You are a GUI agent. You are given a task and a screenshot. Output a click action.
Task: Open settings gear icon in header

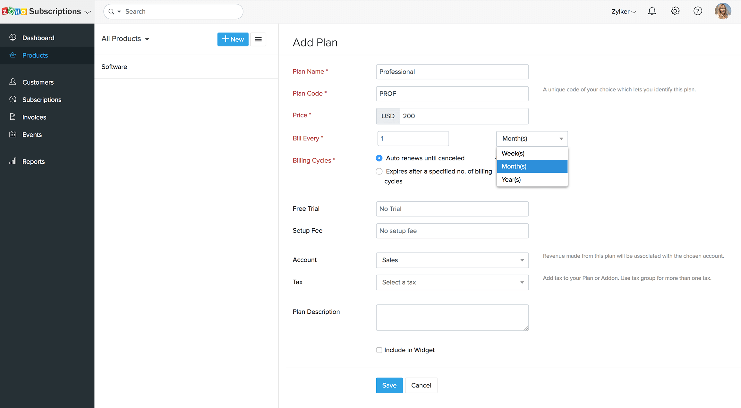point(675,11)
